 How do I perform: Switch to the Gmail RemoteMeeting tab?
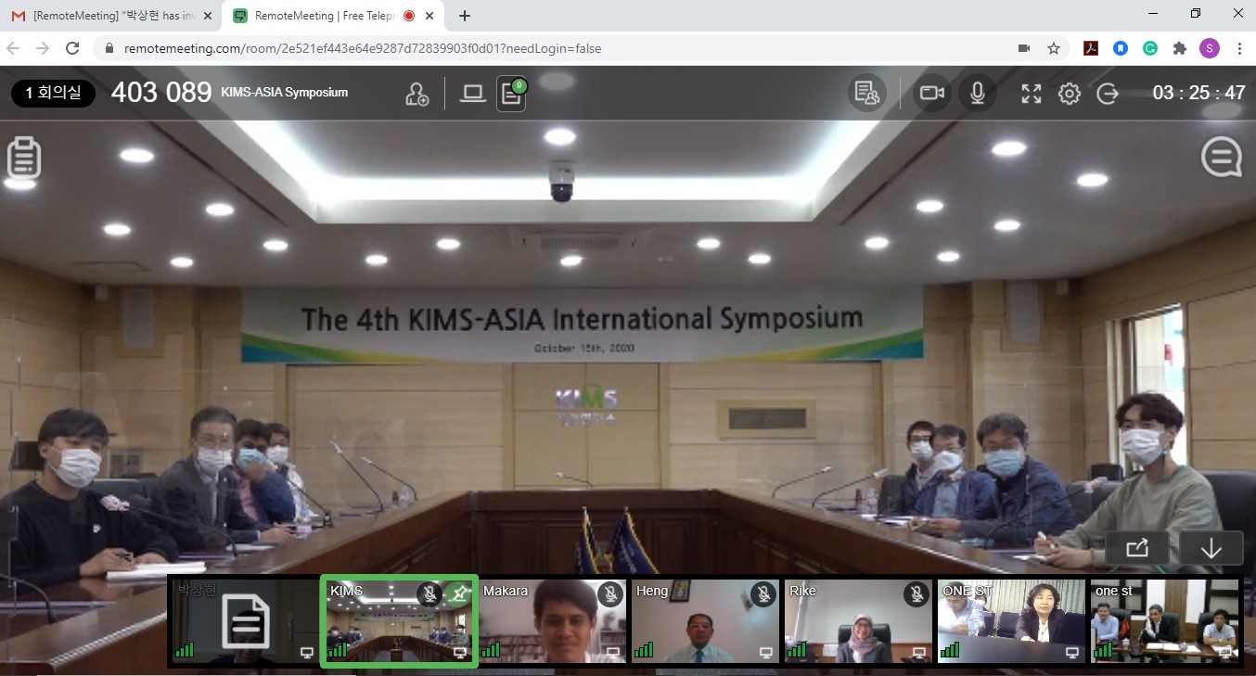[x=111, y=16]
